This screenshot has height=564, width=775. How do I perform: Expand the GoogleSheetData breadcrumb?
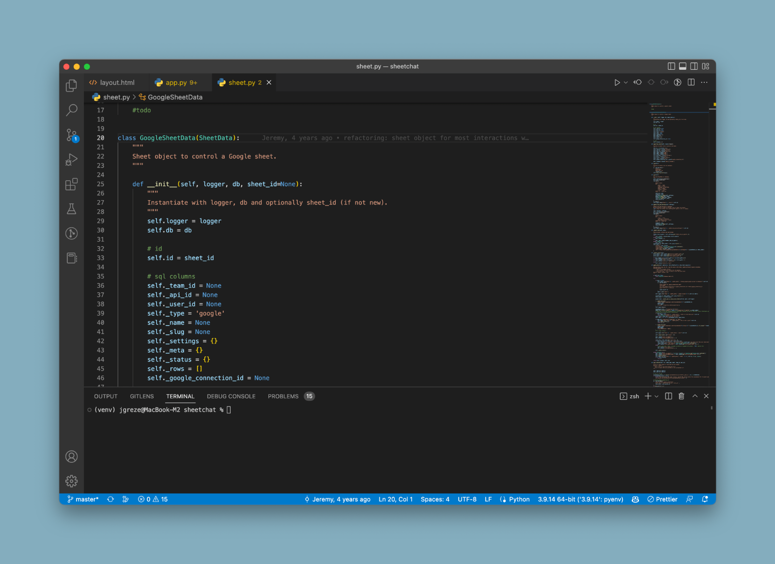[175, 97]
